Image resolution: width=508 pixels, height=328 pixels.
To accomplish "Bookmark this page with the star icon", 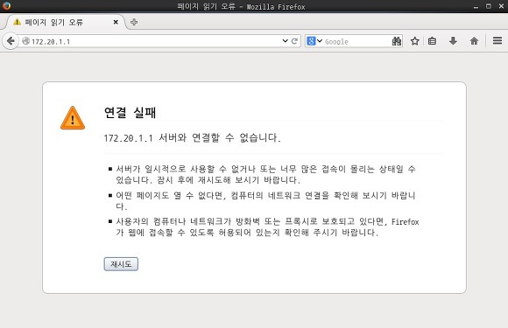I will pos(414,41).
